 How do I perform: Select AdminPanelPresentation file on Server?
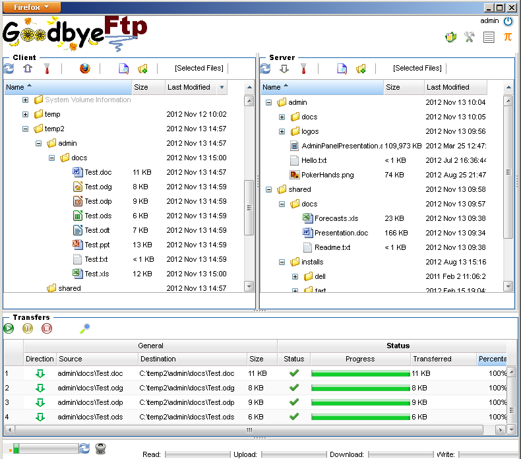(342, 146)
